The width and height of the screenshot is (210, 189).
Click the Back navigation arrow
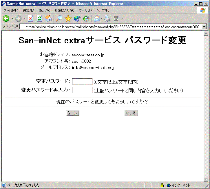[6, 19]
